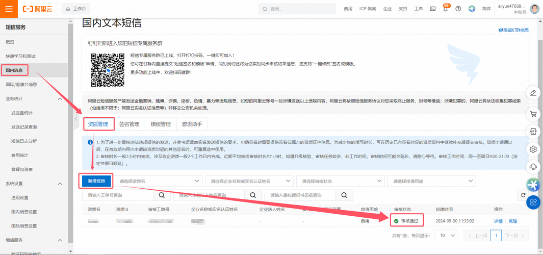Collapse the sidebar with the arrow handle
The image size is (543, 255).
[x=76, y=119]
